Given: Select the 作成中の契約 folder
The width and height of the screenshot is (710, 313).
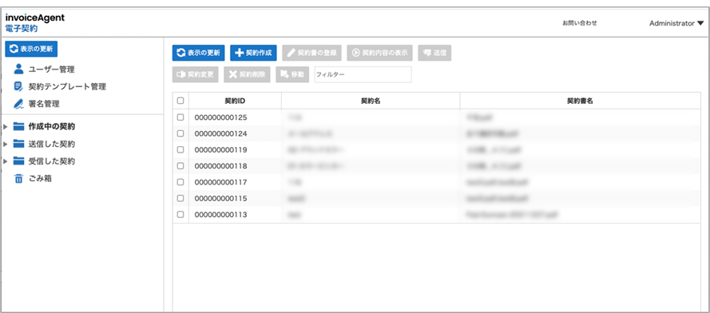Looking at the screenshot, I should coord(52,126).
